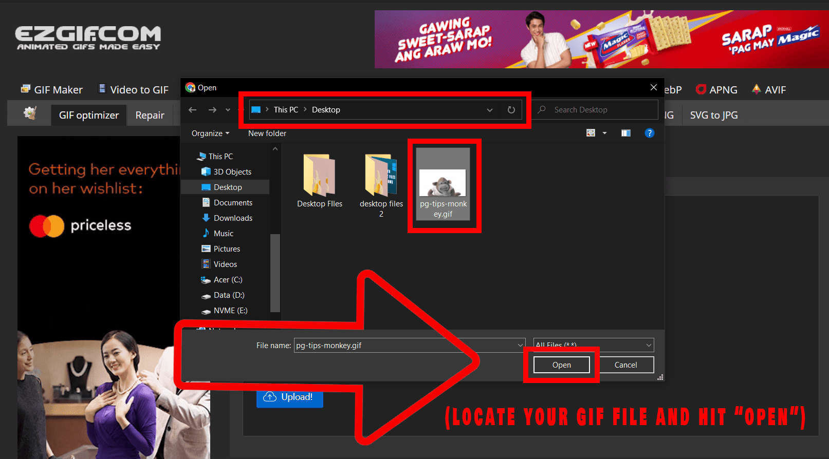Image resolution: width=829 pixels, height=459 pixels.
Task: Close the Open dialog
Action: pyautogui.click(x=653, y=87)
